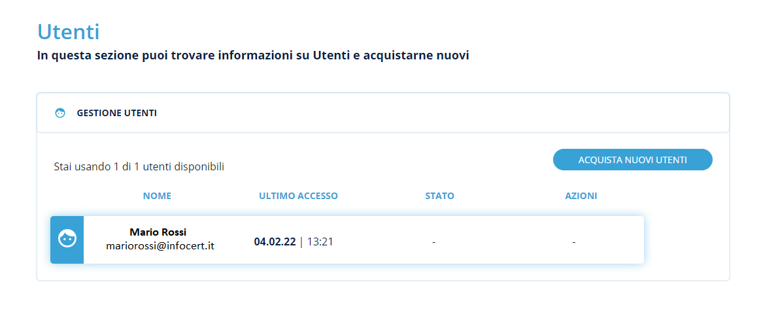761x327 pixels.
Task: Click the last access date 04.02.22
Action: coord(275,242)
